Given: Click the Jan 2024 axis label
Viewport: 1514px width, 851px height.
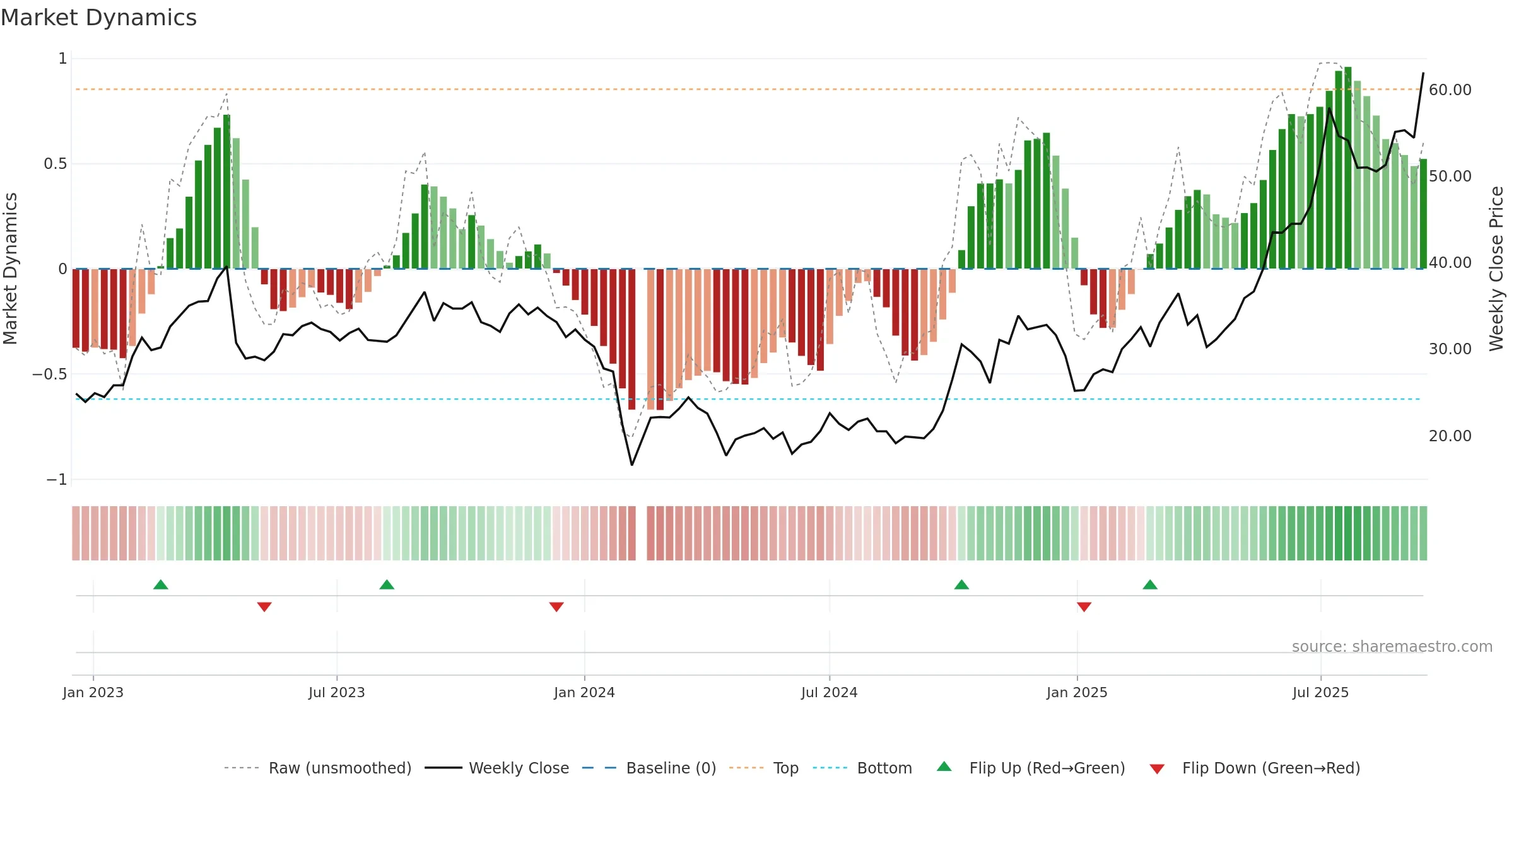Looking at the screenshot, I should point(585,692).
